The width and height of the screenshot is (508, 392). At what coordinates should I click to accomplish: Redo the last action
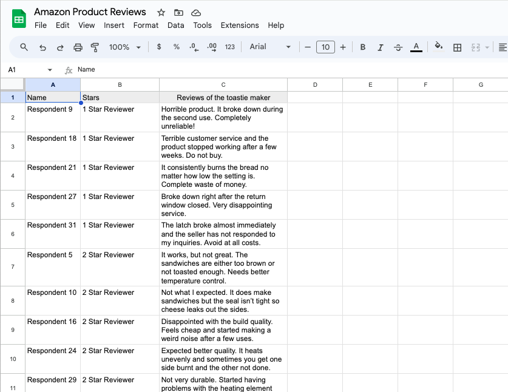coord(60,47)
